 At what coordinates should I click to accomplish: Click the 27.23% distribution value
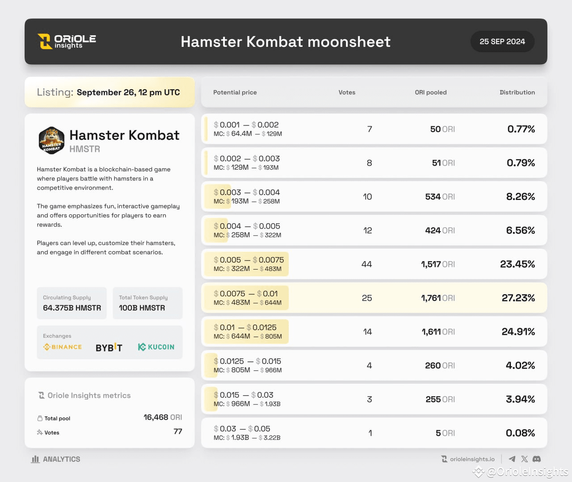(518, 298)
